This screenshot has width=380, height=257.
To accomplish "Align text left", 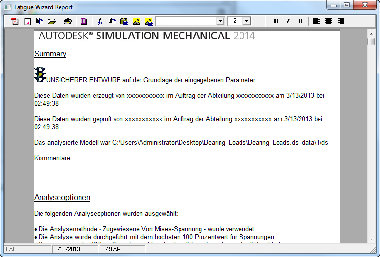I will point(316,21).
